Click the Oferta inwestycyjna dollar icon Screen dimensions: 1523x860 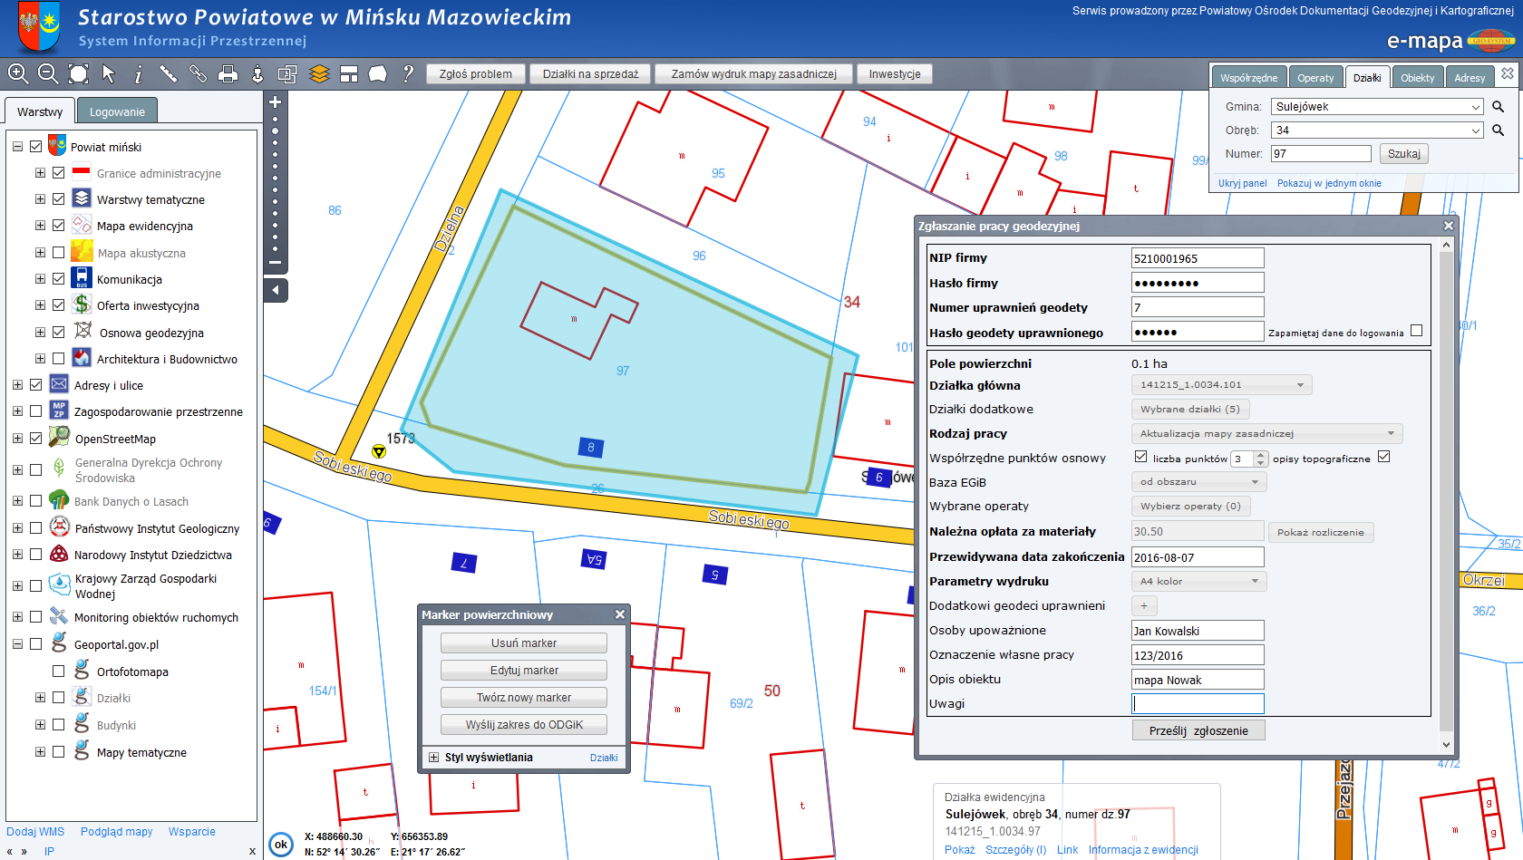[82, 304]
